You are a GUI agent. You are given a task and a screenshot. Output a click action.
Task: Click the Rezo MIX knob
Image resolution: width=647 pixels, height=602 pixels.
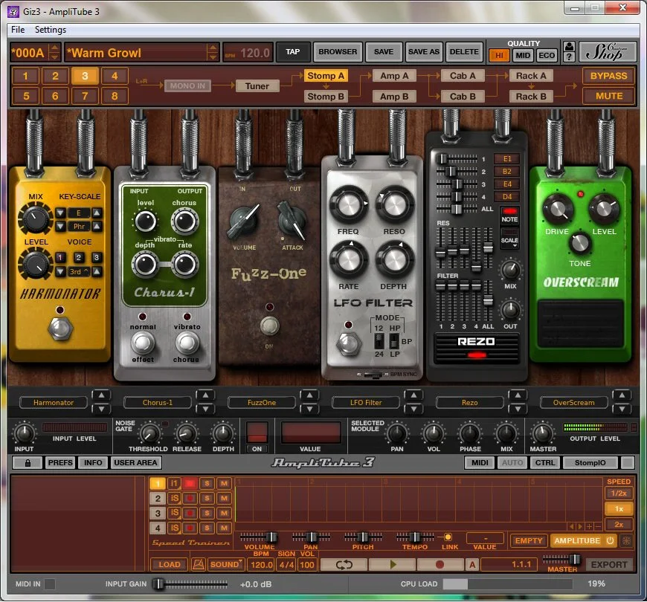(510, 271)
